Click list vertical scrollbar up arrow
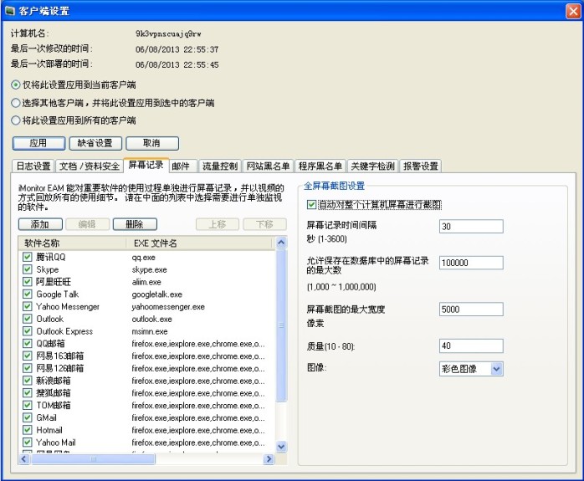The width and height of the screenshot is (584, 481). pyautogui.click(x=282, y=243)
